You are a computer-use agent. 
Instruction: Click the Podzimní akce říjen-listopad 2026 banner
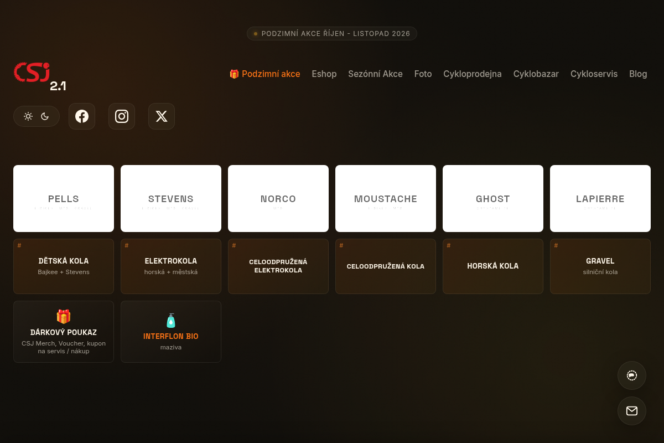332,34
